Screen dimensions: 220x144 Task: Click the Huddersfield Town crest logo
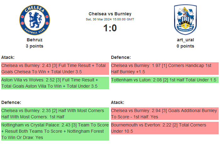click(185, 20)
